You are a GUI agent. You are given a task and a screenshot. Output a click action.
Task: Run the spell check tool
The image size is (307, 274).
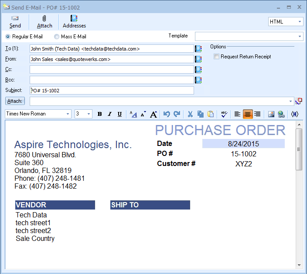tap(224, 114)
